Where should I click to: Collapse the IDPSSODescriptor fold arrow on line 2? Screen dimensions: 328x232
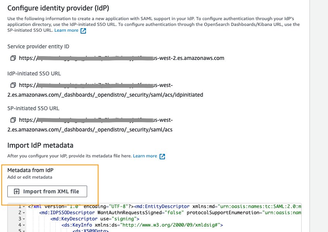[x=24, y=213]
